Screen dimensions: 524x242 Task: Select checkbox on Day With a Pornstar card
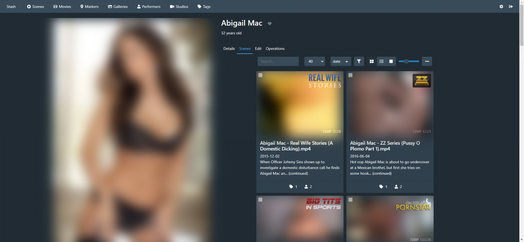pyautogui.click(x=350, y=200)
